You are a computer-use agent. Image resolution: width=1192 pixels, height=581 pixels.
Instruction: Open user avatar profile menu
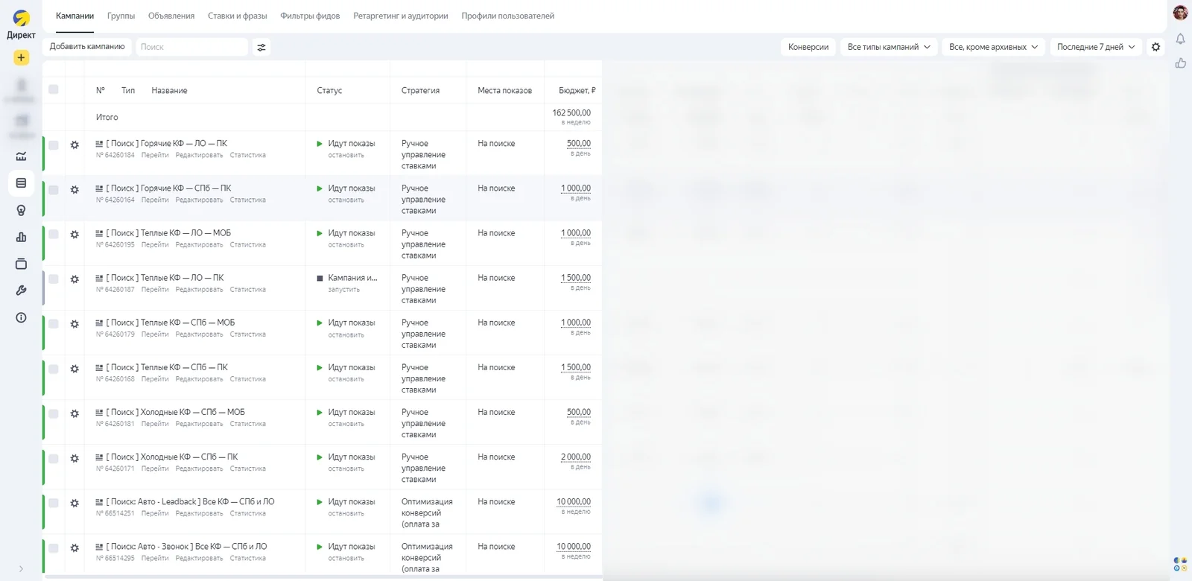pos(1180,13)
